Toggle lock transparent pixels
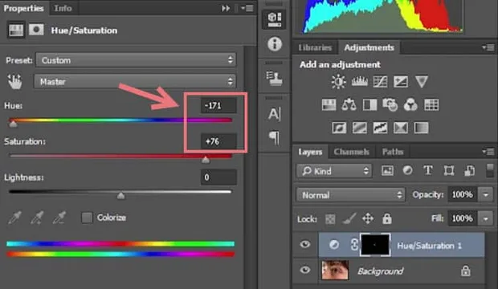Screen dimensions: 498x289 pos(330,219)
